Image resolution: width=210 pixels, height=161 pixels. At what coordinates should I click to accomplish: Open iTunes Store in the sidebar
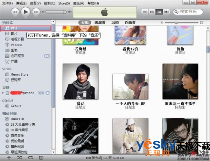click(19, 74)
